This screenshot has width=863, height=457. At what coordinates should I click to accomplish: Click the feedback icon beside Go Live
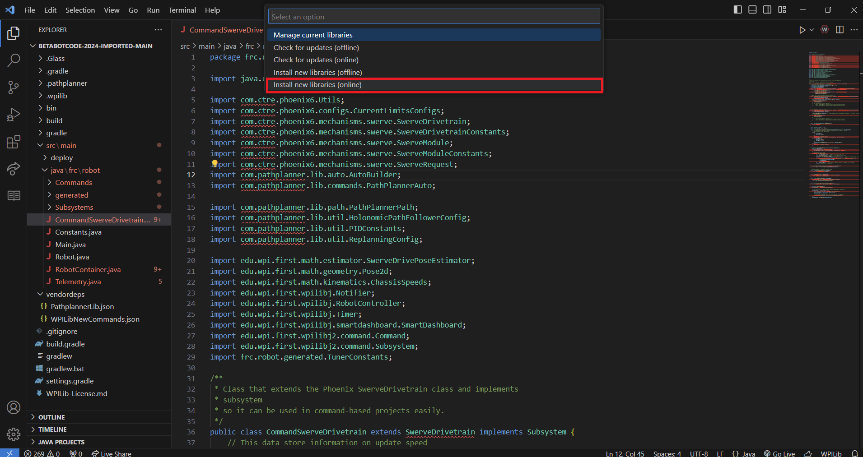coord(808,453)
